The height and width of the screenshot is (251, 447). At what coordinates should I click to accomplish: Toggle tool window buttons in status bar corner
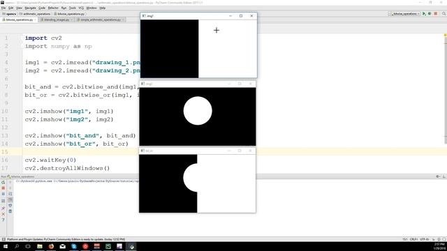point(3,239)
